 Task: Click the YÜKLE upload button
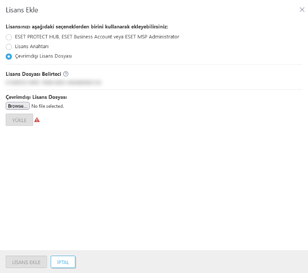pos(19,120)
